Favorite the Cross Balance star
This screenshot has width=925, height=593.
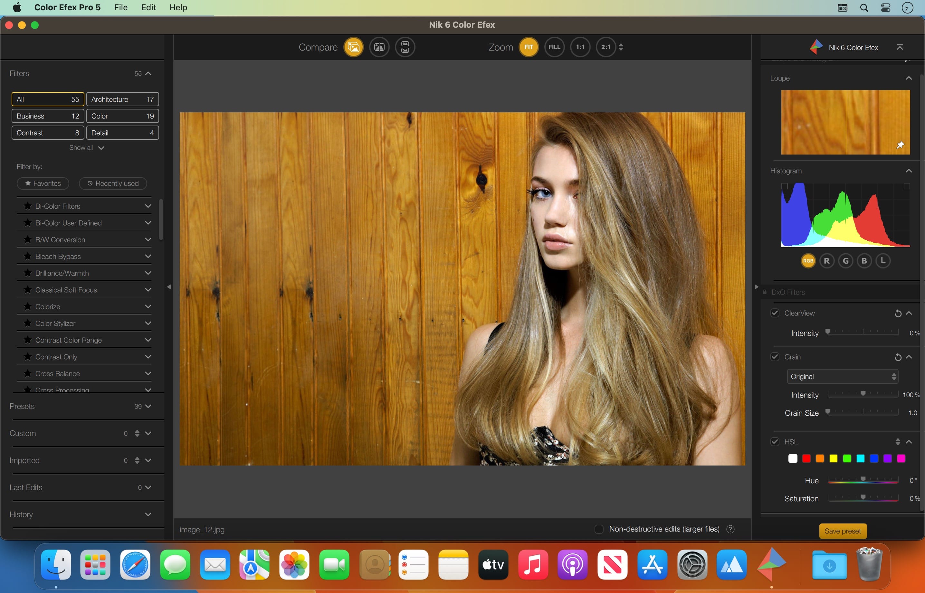point(27,373)
